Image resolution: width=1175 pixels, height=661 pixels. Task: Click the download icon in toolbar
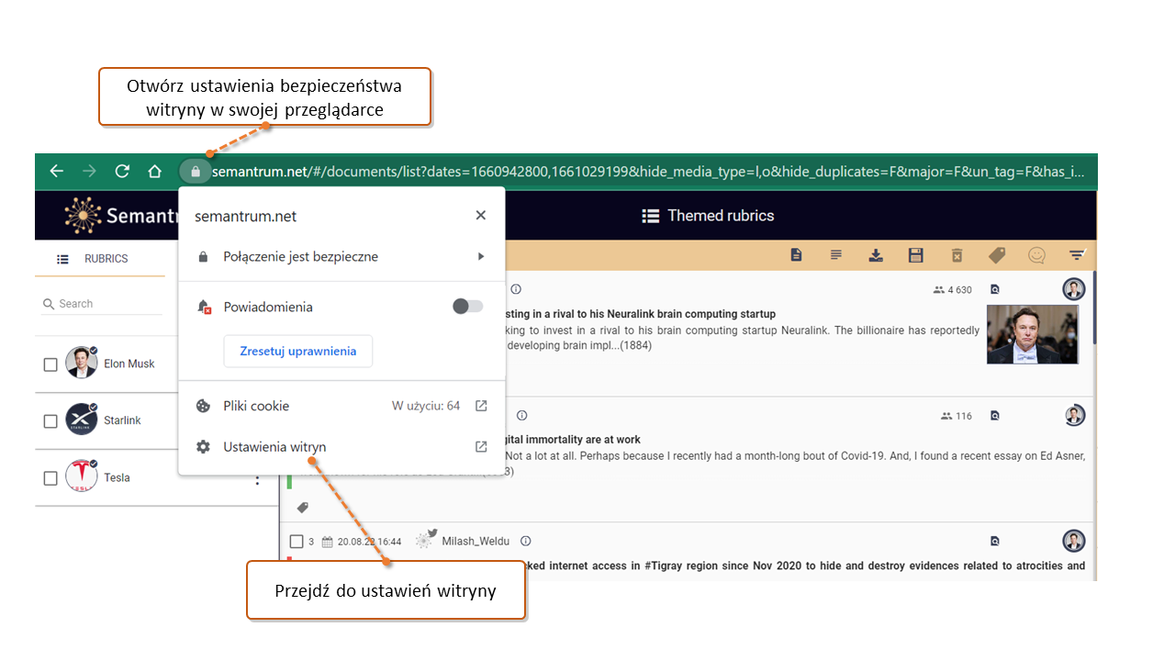click(x=877, y=255)
